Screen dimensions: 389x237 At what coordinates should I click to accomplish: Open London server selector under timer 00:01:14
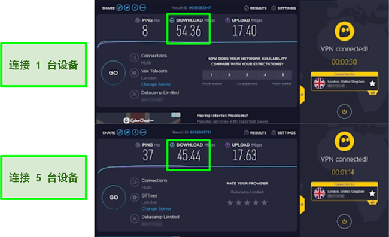point(344,192)
